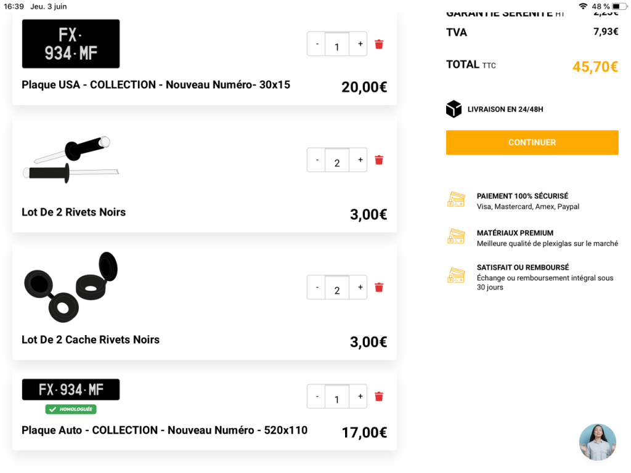Open the chat assistant avatar bubble
The width and height of the screenshot is (631, 473).
point(597,442)
